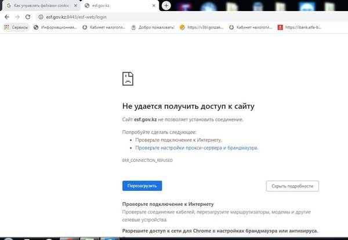Go back to the previous page

click(x=7, y=17)
